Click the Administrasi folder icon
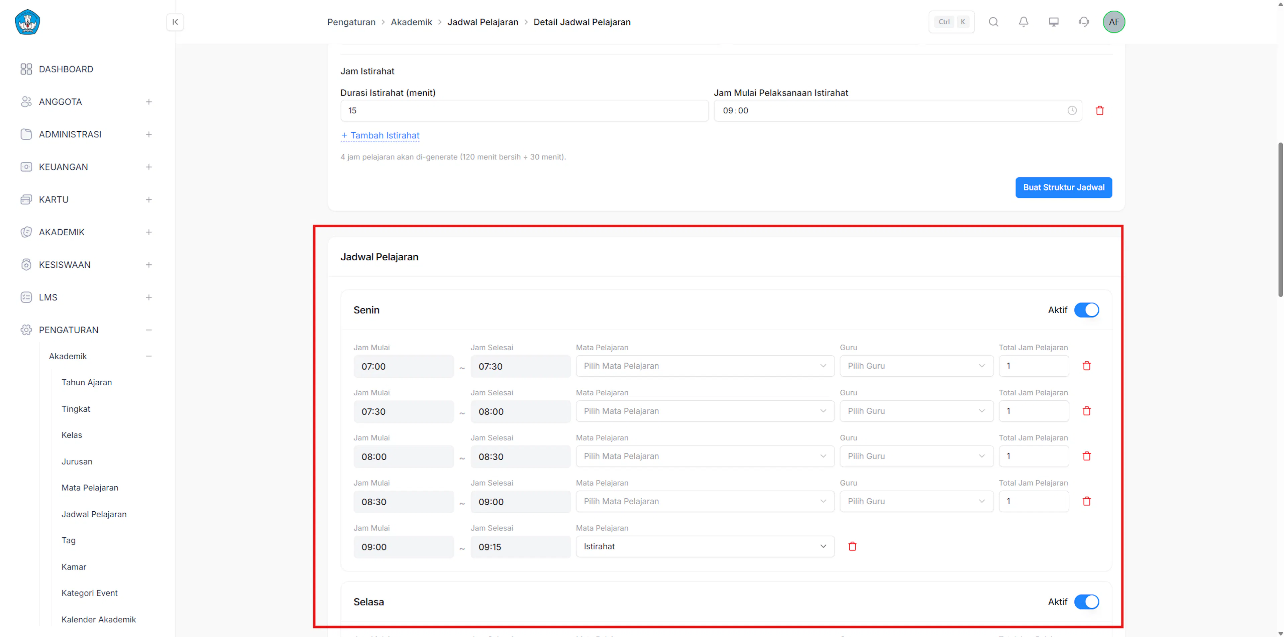 26,134
